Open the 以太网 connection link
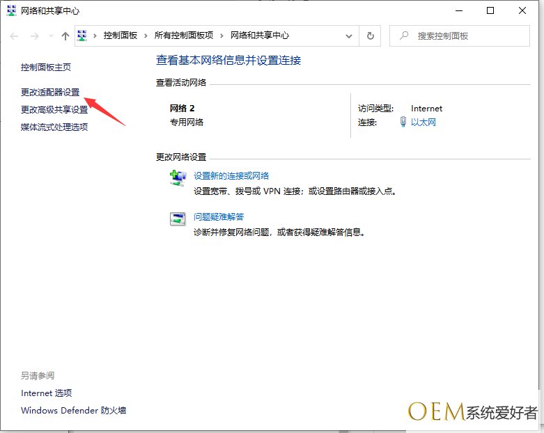 click(423, 123)
